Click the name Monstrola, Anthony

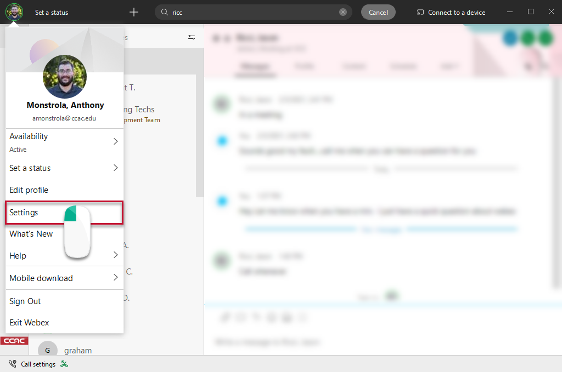(x=65, y=105)
